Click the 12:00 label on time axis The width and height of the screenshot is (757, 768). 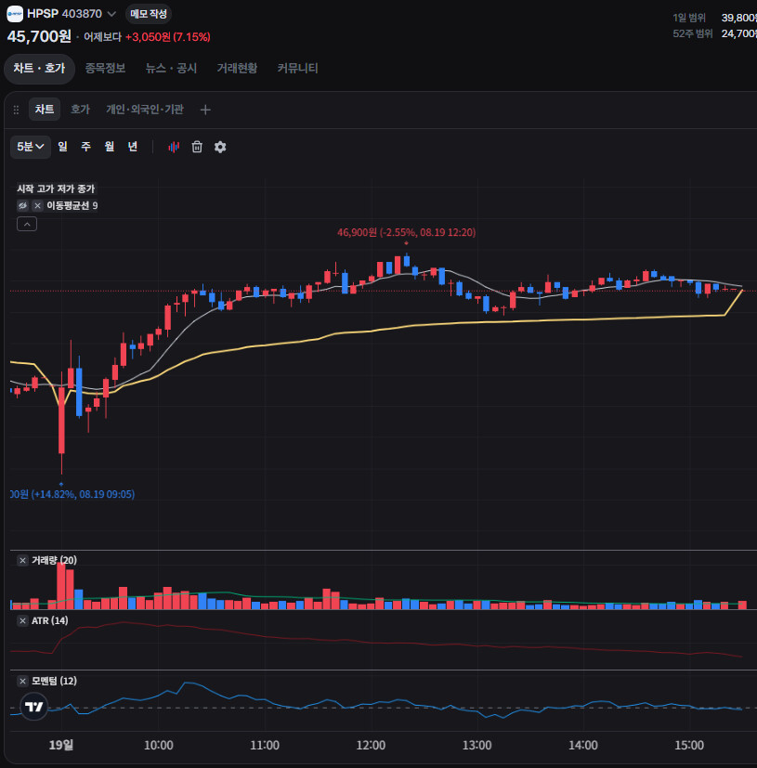[371, 745]
